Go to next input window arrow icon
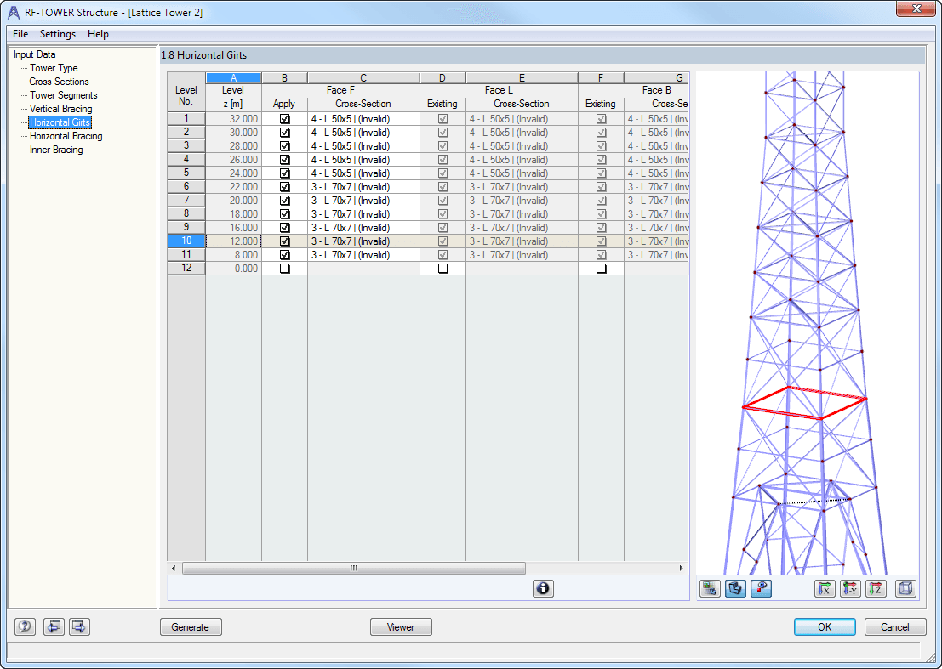942x669 pixels. click(x=78, y=626)
